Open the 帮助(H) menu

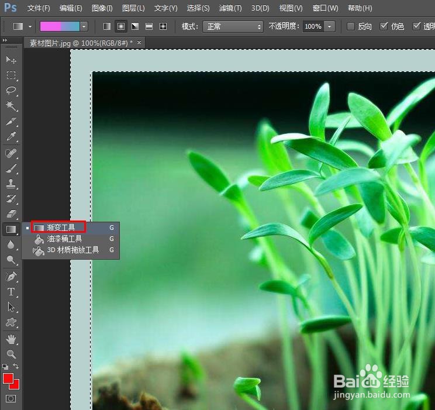[x=360, y=8]
